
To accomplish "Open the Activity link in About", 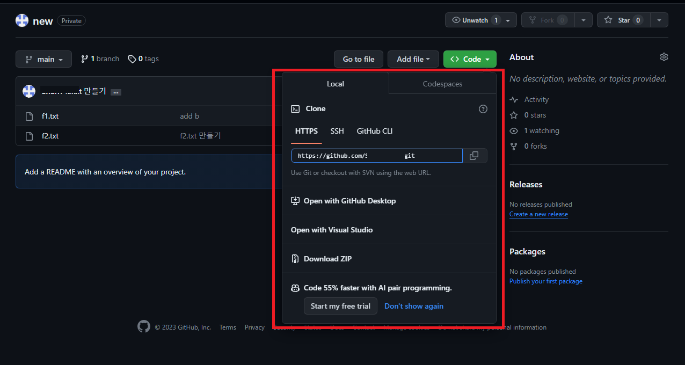I will 529,99.
